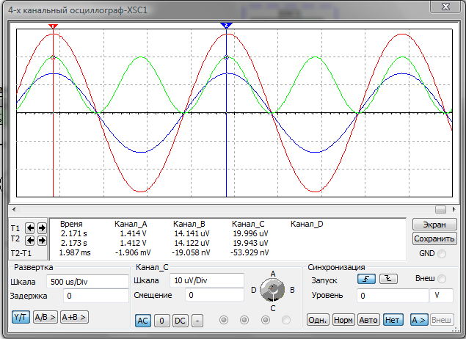
Task: Edit channel C Смещение offset field
Action: 214,295
